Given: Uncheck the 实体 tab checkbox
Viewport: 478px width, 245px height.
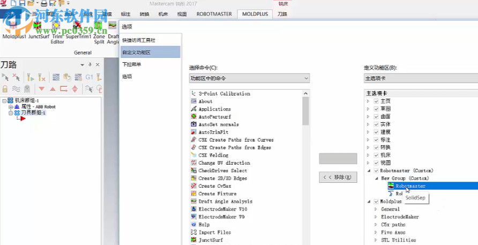Looking at the screenshot, I should pos(376,124).
